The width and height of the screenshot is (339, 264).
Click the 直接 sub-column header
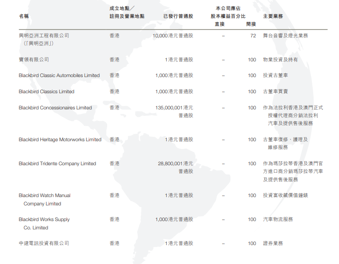point(219,24)
